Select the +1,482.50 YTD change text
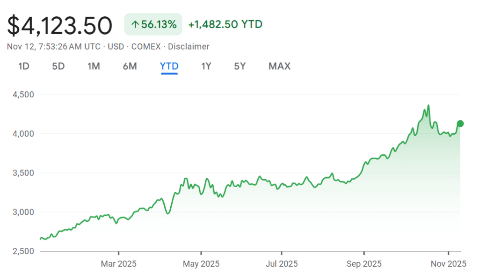The width and height of the screenshot is (479, 276). [x=225, y=24]
